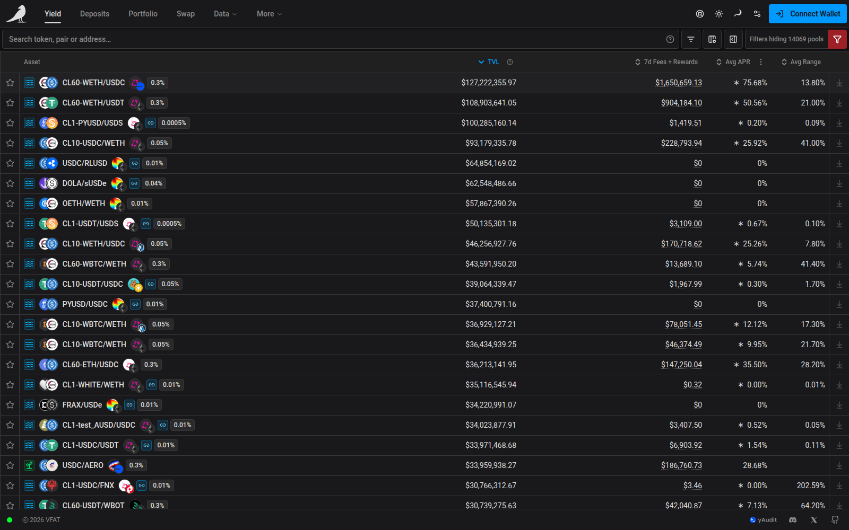The image size is (849, 530).
Task: Open the Portfolio tab
Action: click(x=143, y=14)
